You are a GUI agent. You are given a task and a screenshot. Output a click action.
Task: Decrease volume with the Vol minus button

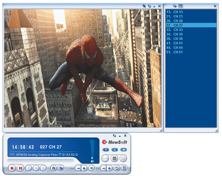(78, 168)
